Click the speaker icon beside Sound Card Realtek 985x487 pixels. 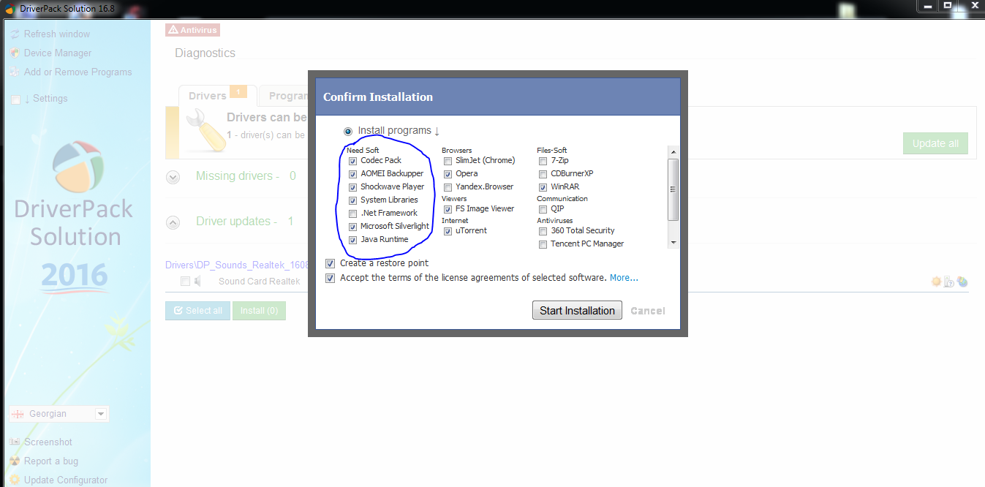197,282
